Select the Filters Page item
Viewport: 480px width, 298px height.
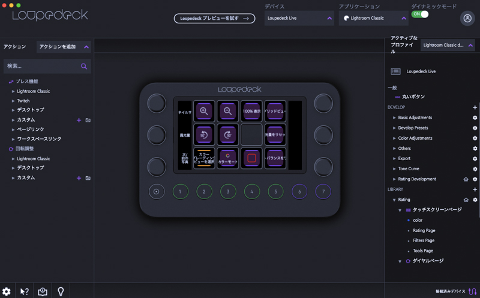click(424, 240)
